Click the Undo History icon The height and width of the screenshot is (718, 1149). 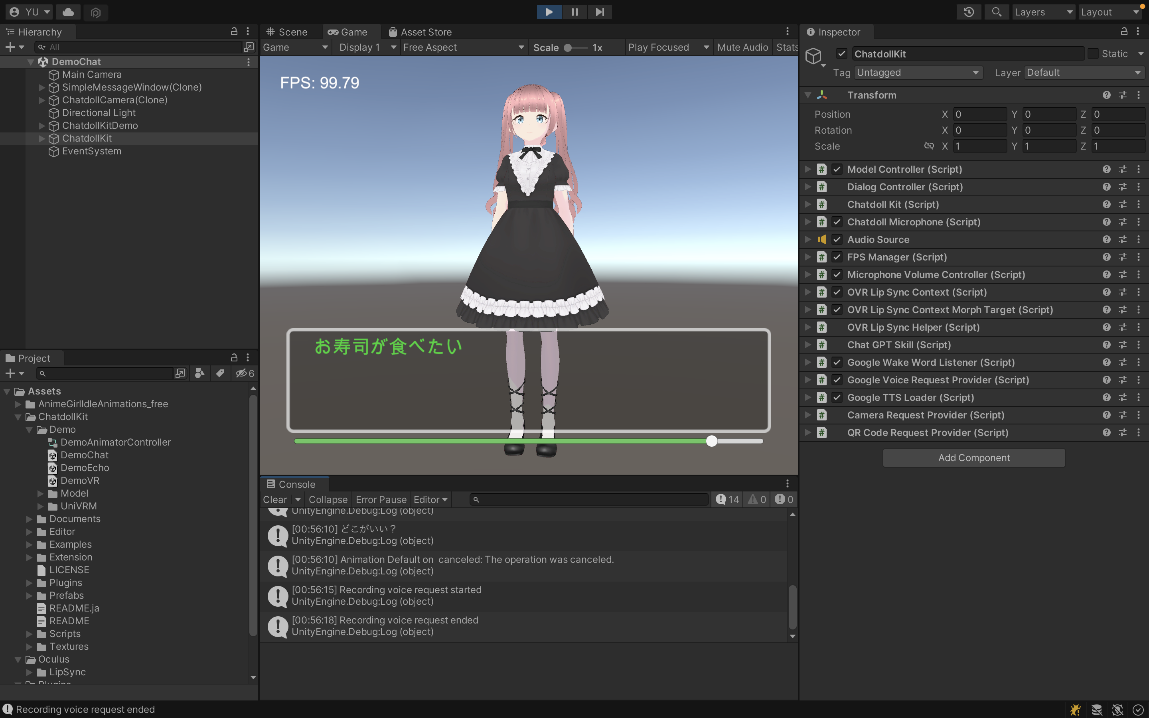pos(969,12)
